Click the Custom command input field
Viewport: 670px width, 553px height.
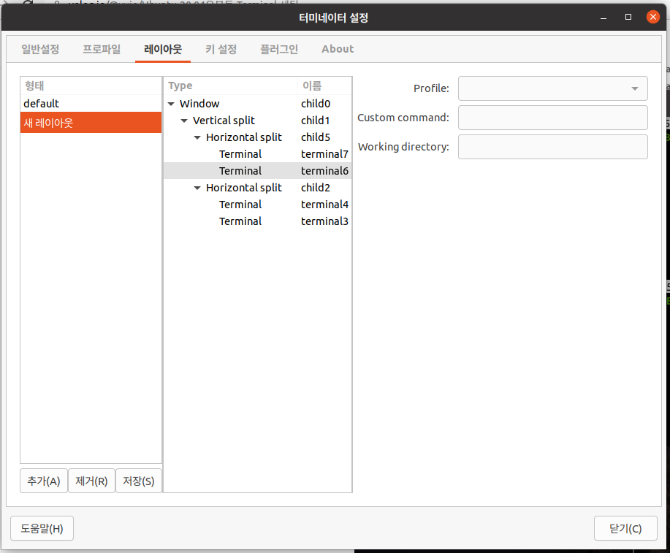click(553, 118)
